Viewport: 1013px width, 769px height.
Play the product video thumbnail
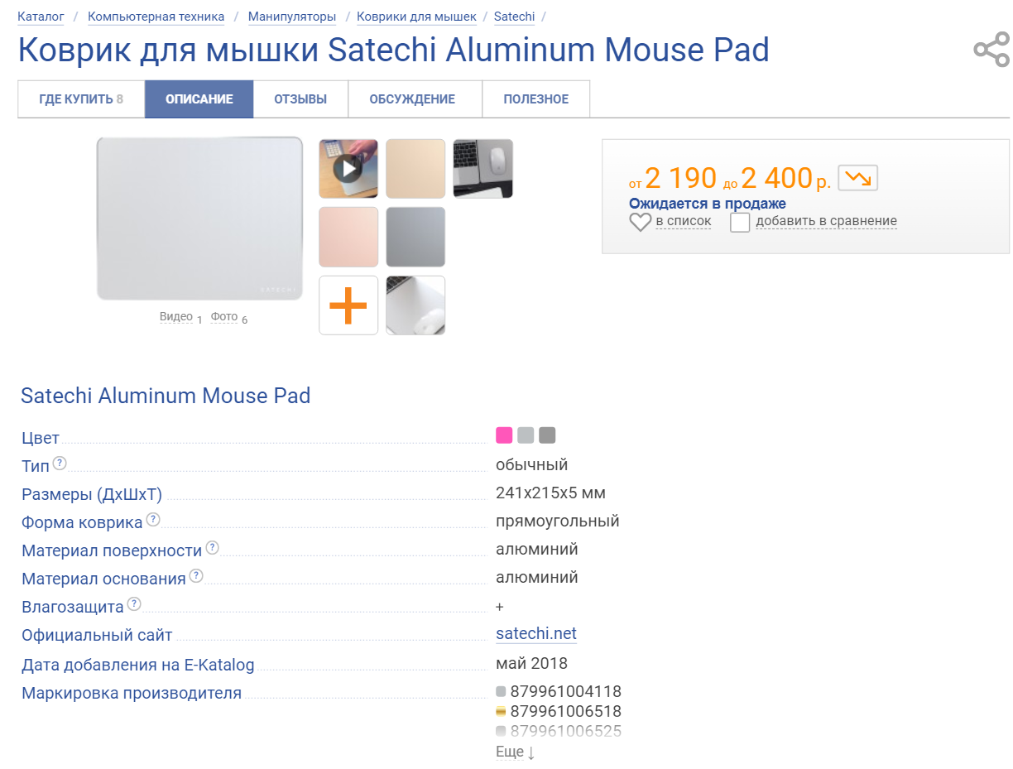point(348,169)
